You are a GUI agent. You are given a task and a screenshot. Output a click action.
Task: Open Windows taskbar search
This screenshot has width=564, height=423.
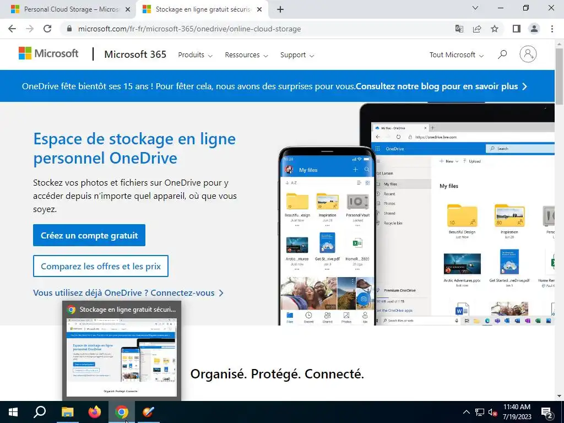tap(40, 412)
